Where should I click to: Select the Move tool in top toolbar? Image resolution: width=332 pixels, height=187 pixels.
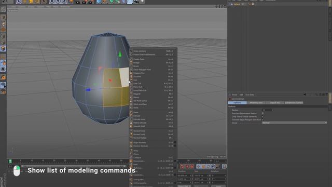pos(25,2)
